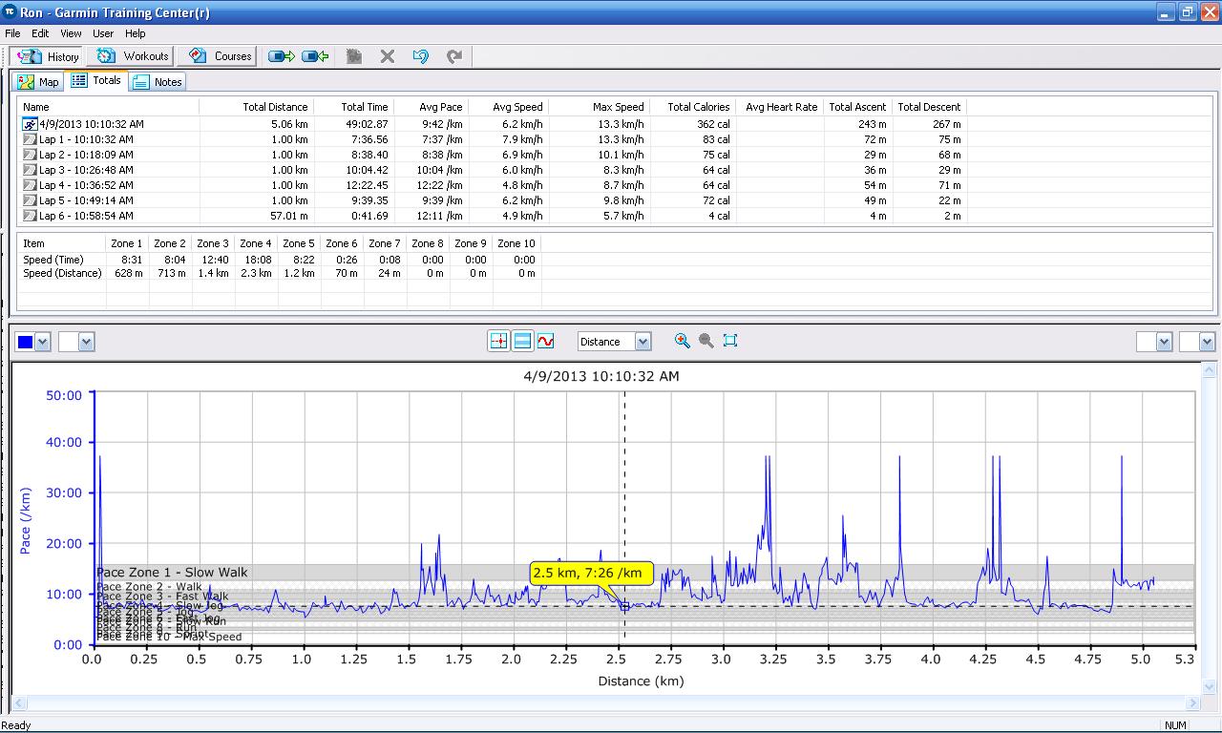Click the graph title 4/9/2013 10:10:32 AM

pyautogui.click(x=601, y=376)
